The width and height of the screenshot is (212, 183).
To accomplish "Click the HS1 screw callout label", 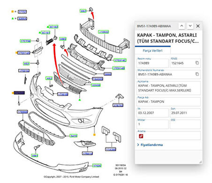I will pyautogui.click(x=26, y=64).
